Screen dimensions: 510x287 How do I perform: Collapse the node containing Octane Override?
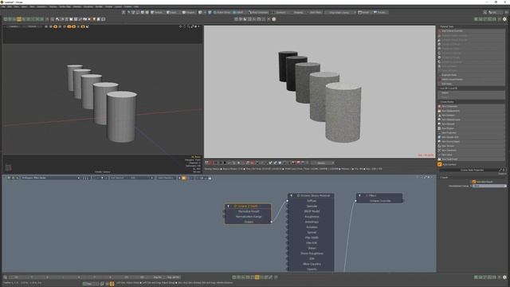(359, 195)
